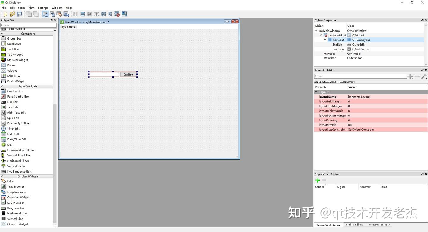
Task: Select the lineEdit item in Object Inspector
Action: pyautogui.click(x=337, y=44)
